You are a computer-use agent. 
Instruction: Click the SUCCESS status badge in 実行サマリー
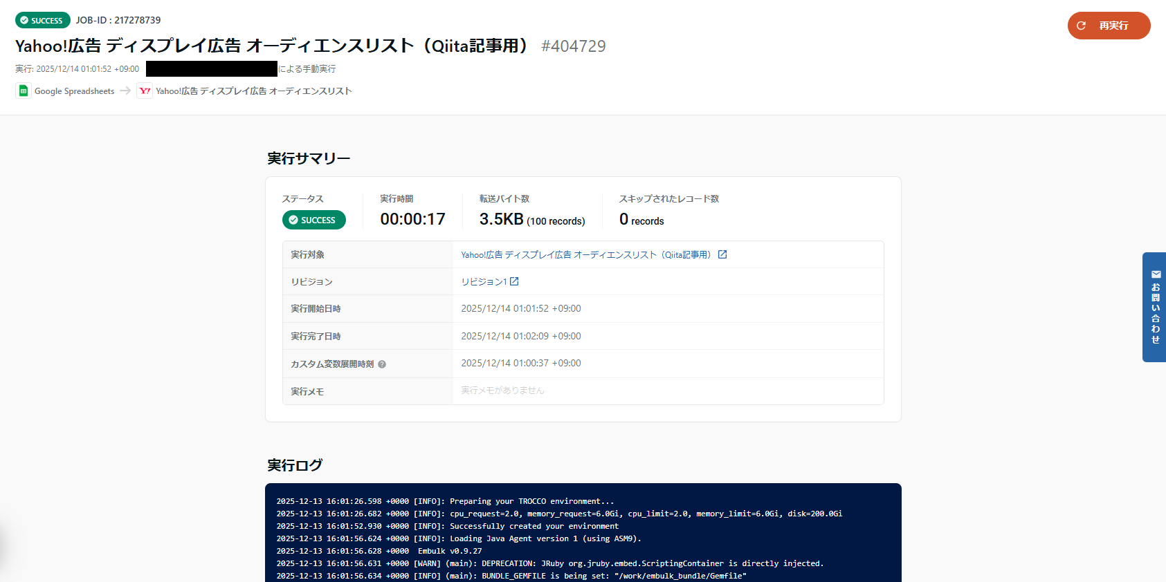tap(314, 220)
